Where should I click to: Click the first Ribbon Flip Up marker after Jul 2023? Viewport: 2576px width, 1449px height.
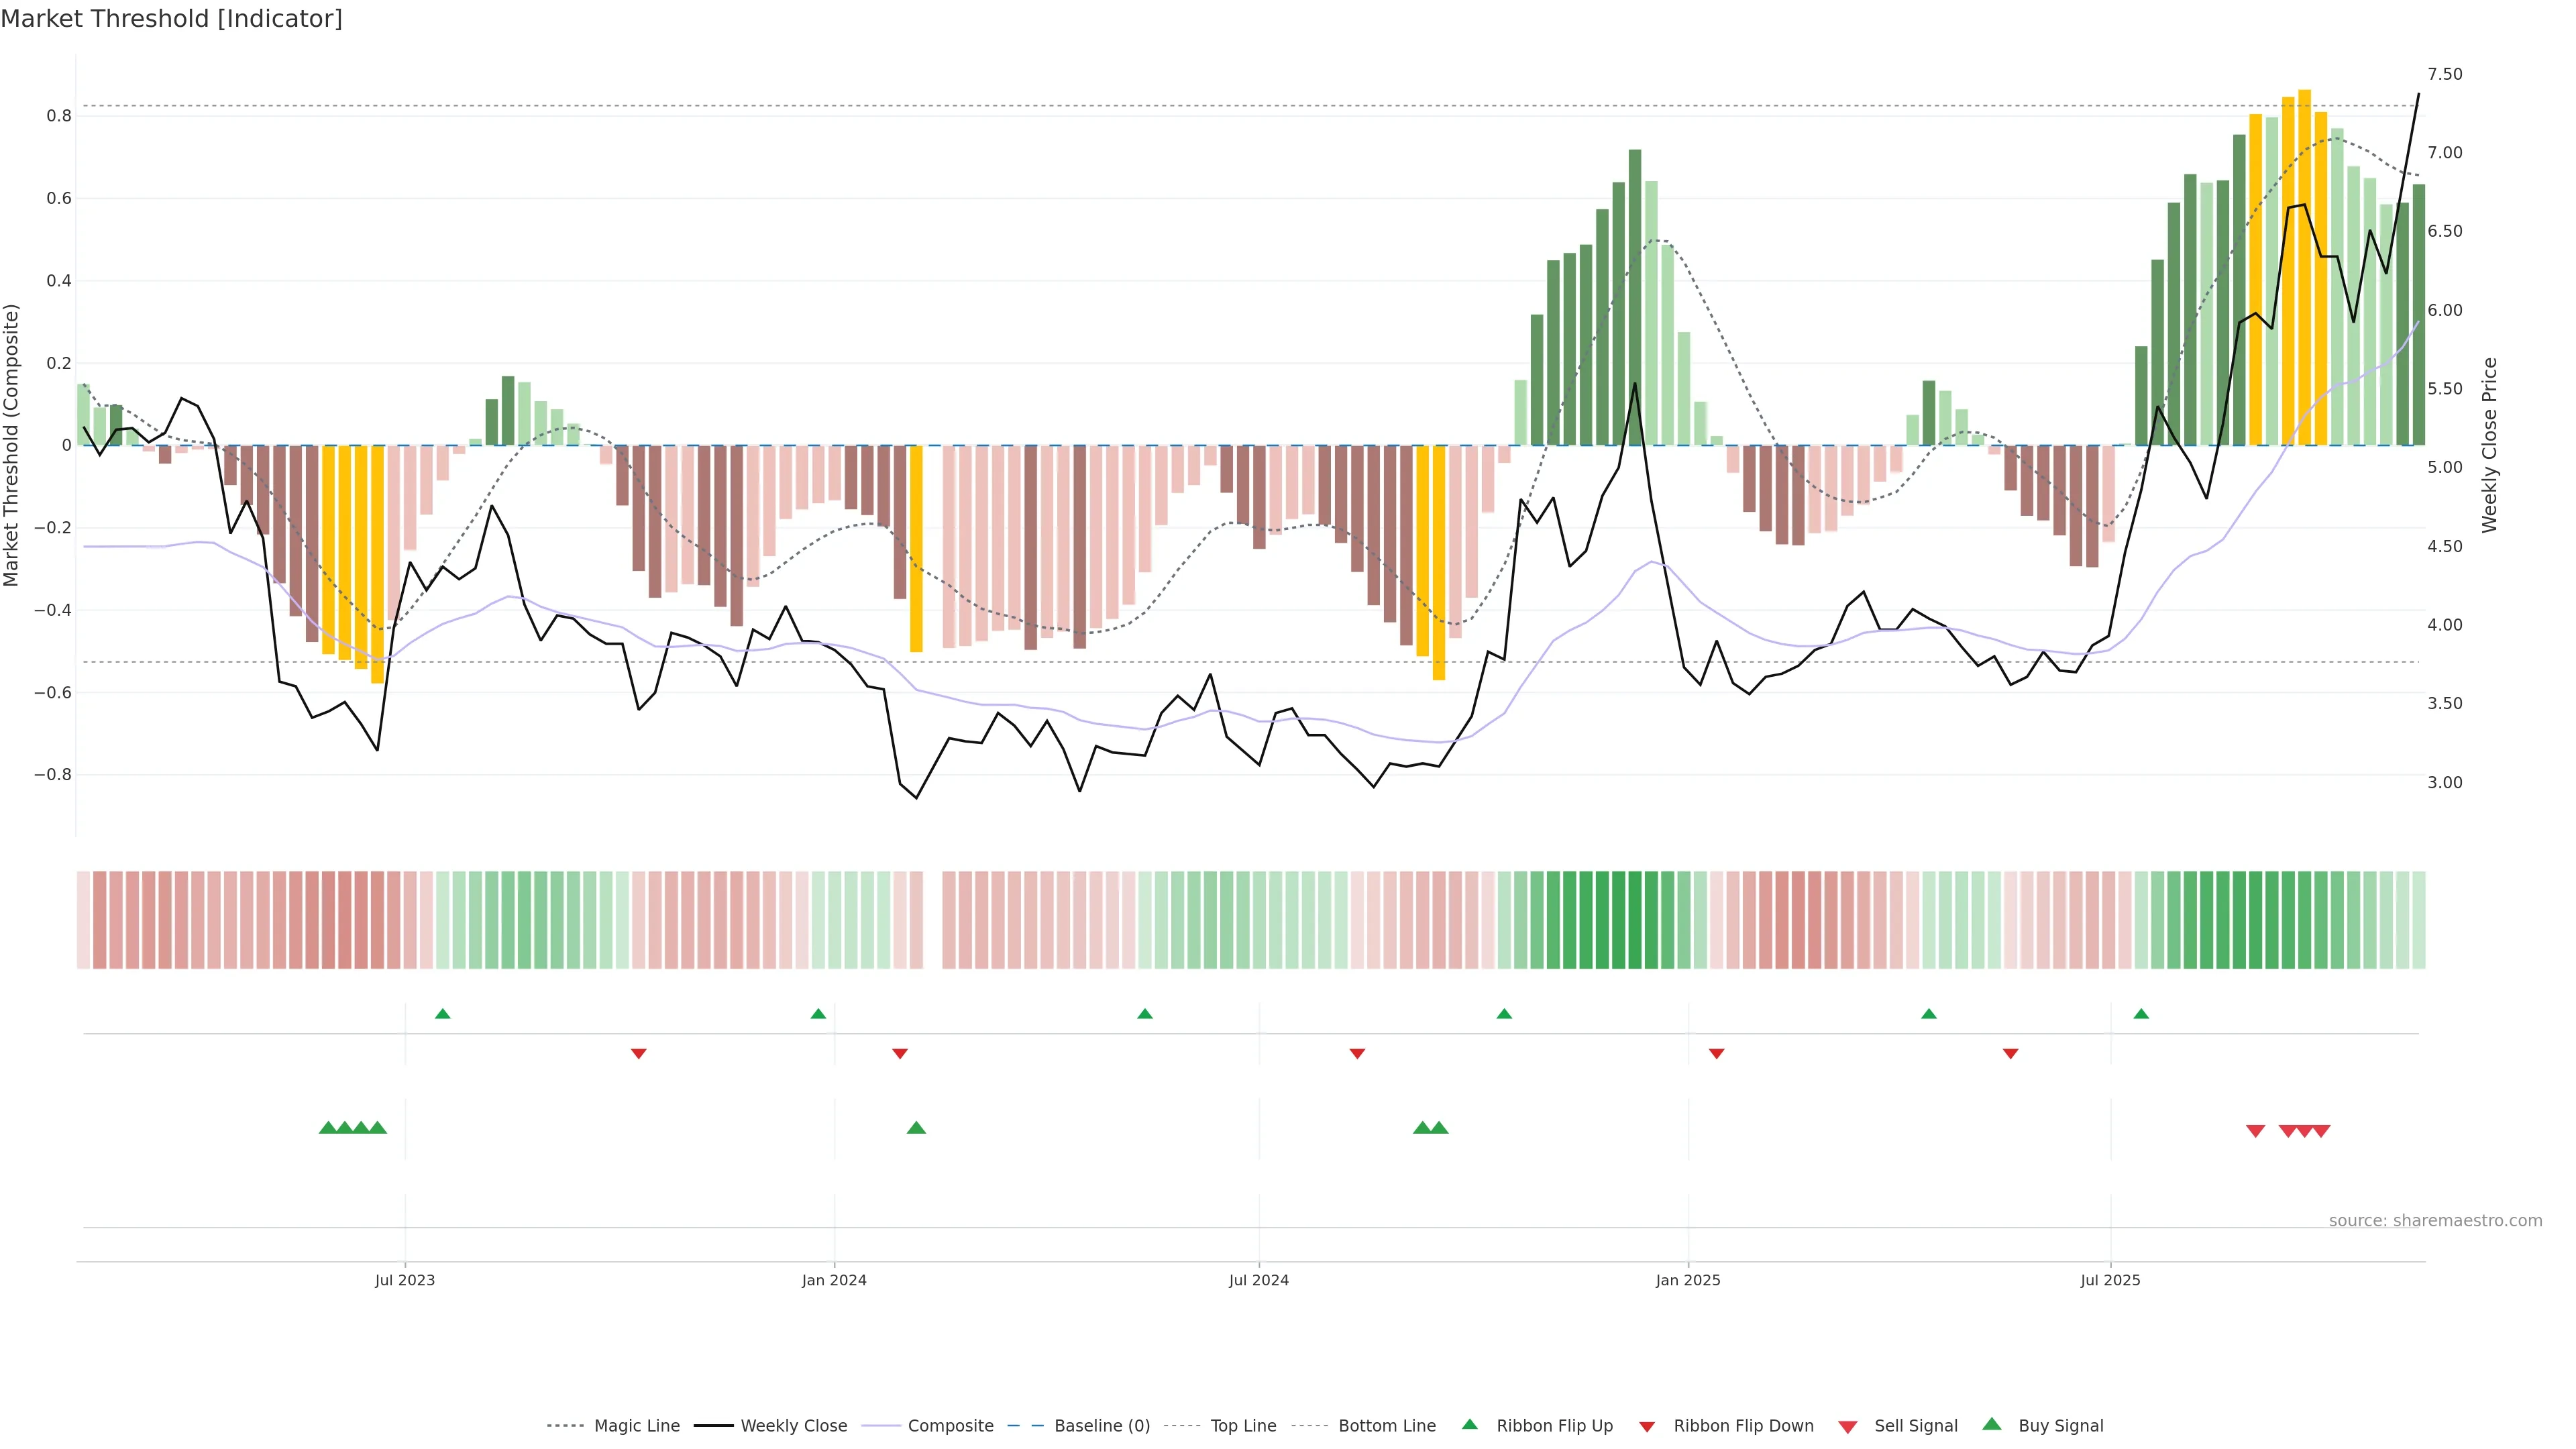click(x=443, y=1014)
